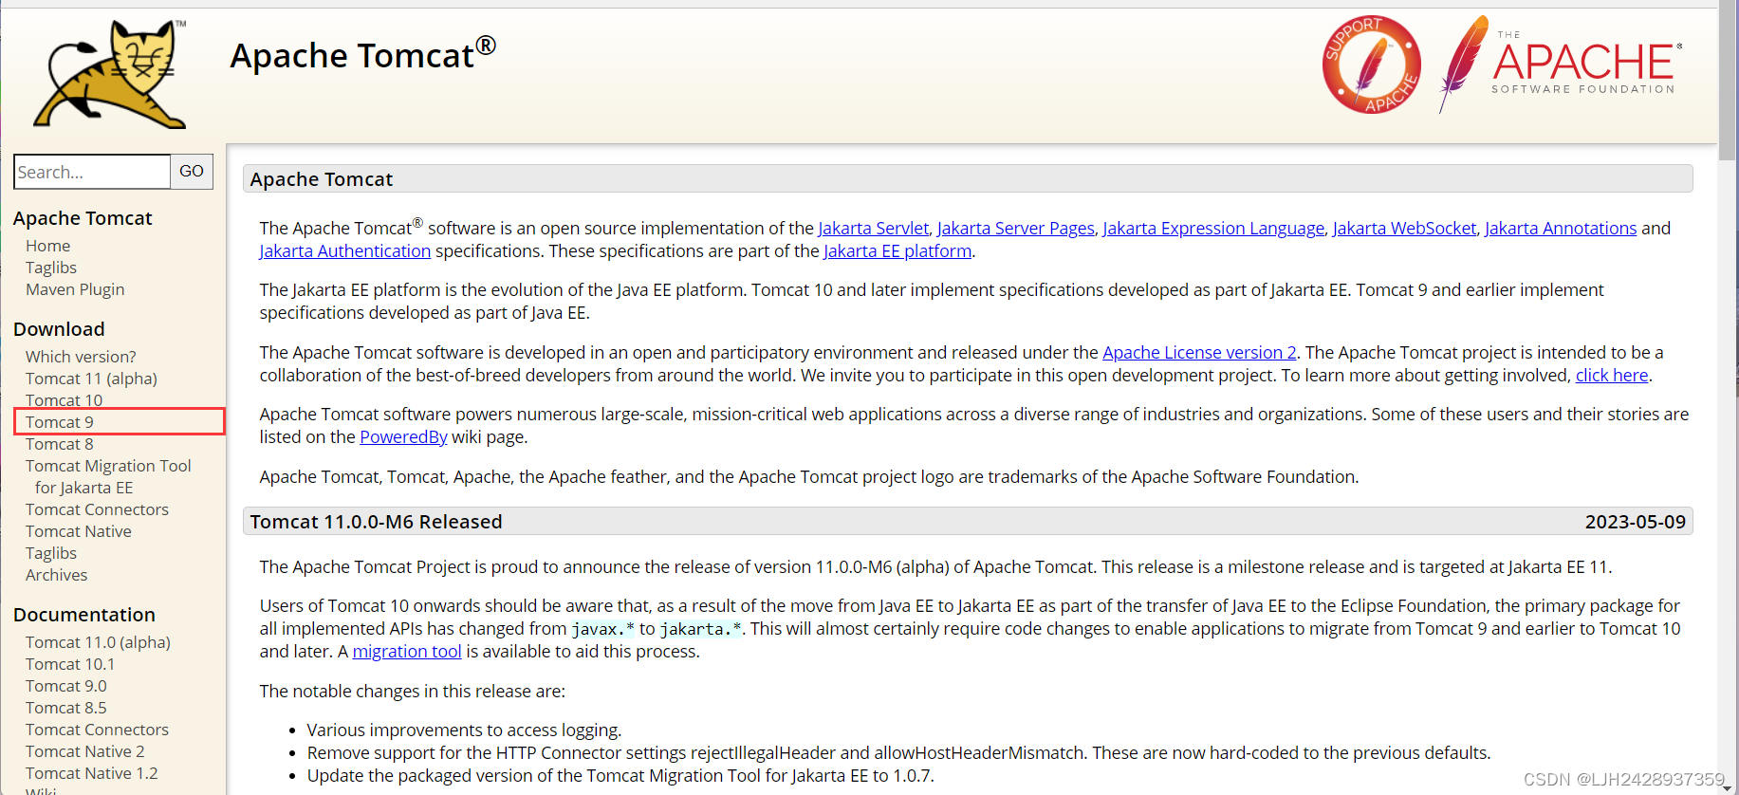Screen dimensions: 1739x795
Task: Click the Apache Tomcat sidebar heading
Action: pos(83,218)
